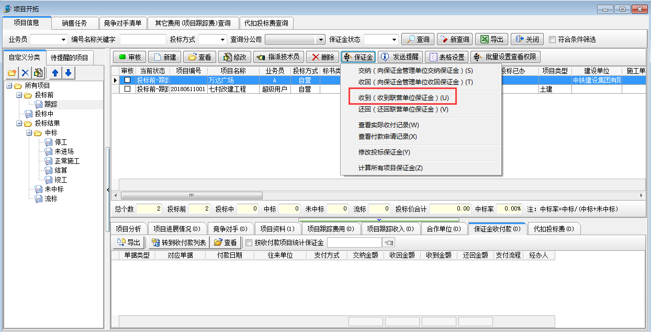Click the blue X delete category icon

coord(25,73)
